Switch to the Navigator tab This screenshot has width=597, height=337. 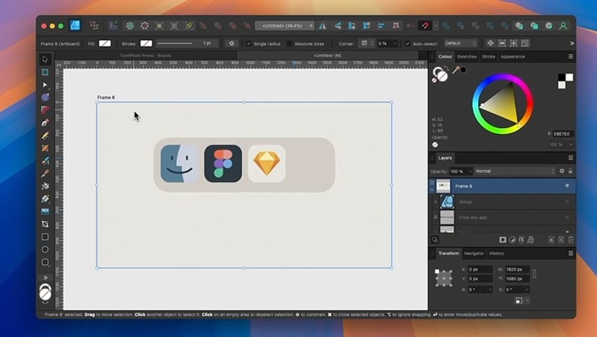point(473,253)
